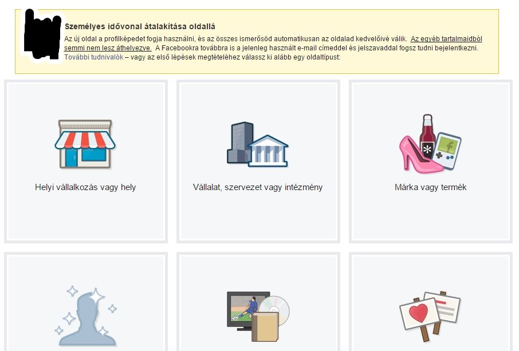Select the grey office skyscraper icon
This screenshot has height=351, width=519.
click(239, 142)
